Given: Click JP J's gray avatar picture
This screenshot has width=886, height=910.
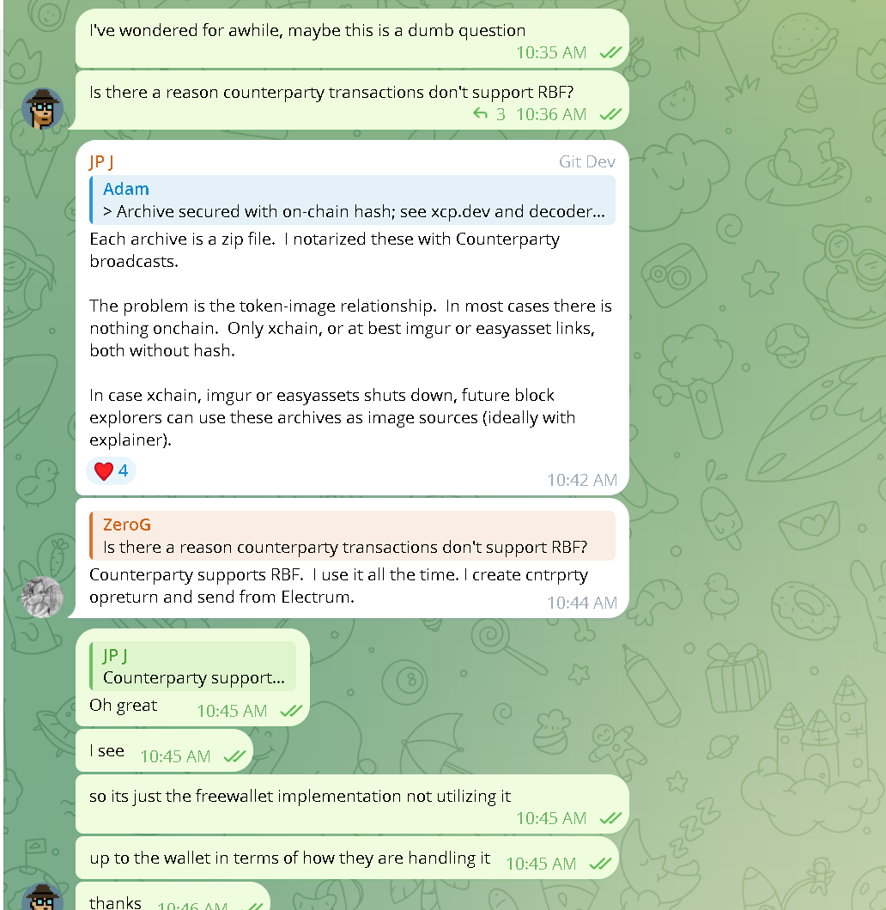Looking at the screenshot, I should (42, 598).
